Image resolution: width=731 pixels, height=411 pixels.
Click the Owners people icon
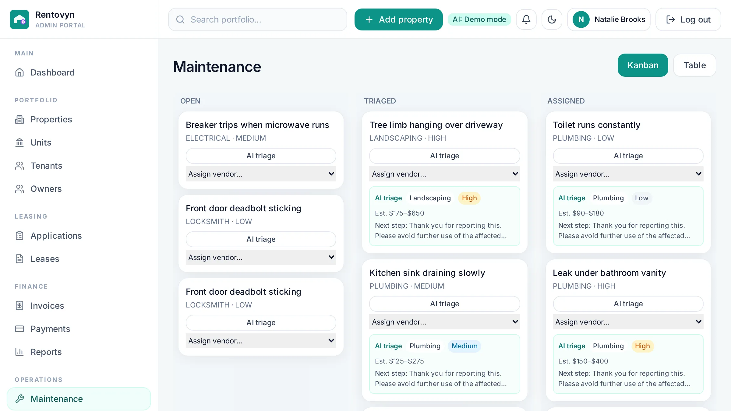pos(19,189)
